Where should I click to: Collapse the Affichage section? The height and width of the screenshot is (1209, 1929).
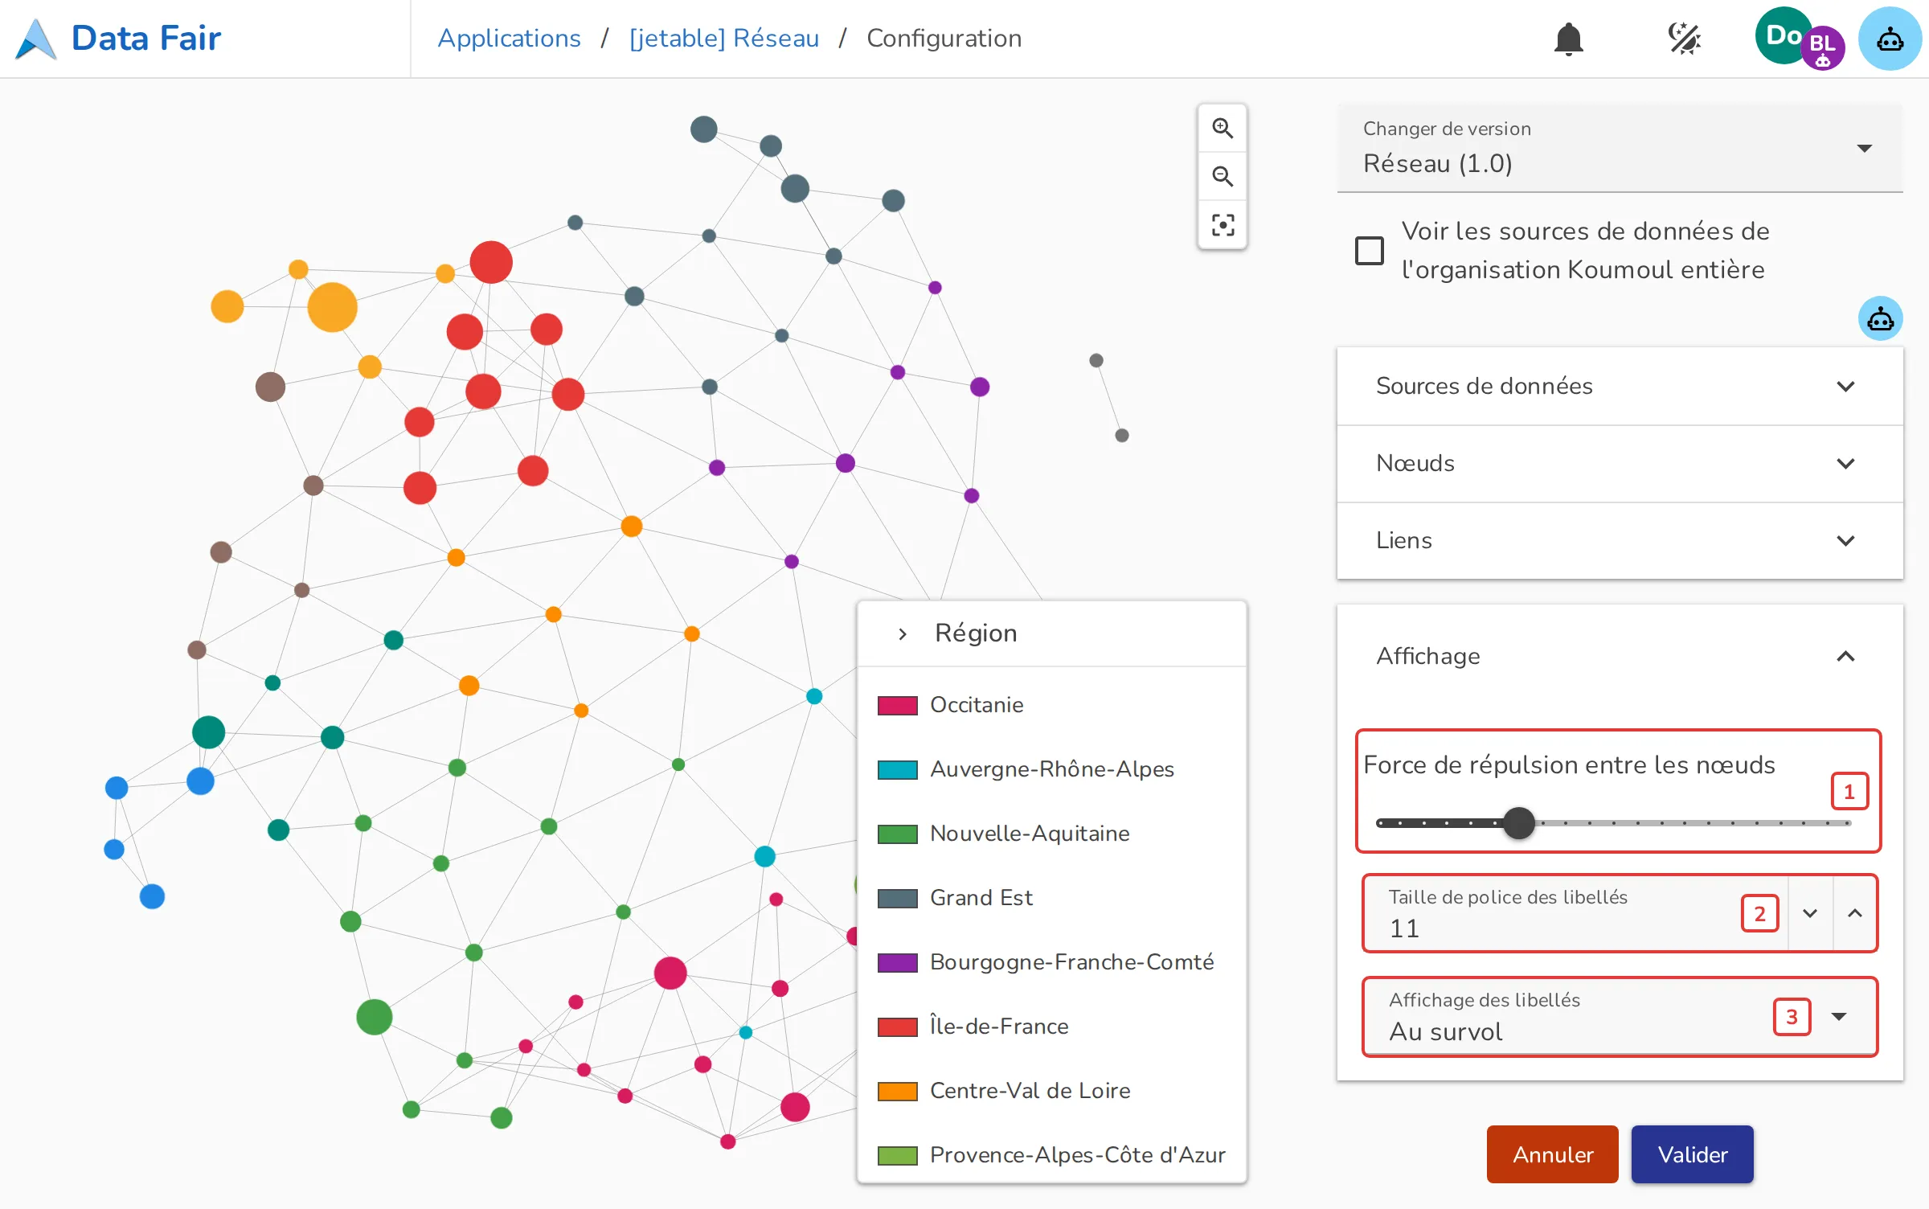point(1620,656)
